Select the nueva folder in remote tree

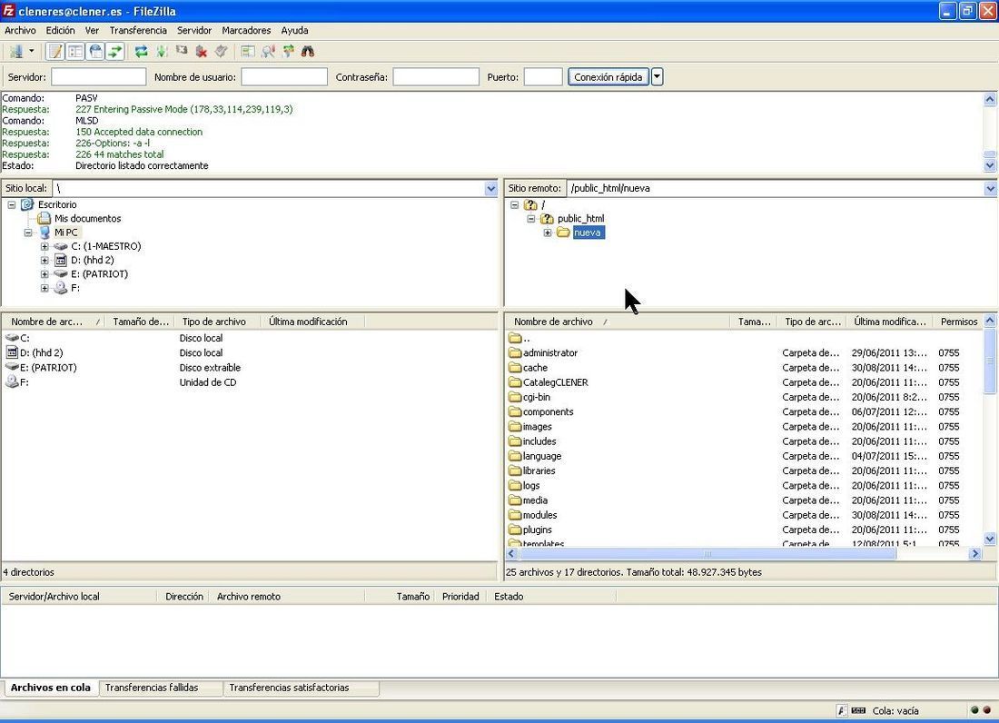587,233
